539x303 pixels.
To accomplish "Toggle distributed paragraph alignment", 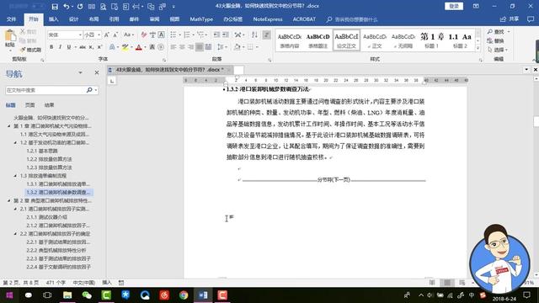I will pyautogui.click(x=208, y=47).
